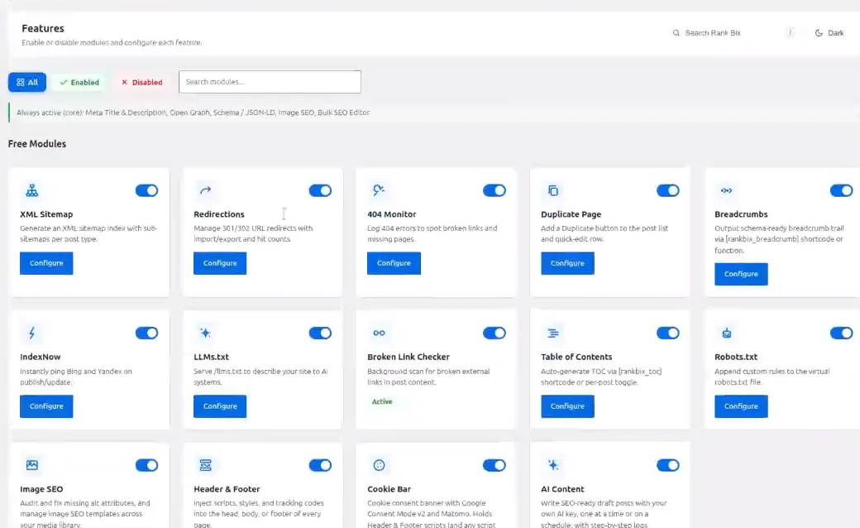The height and width of the screenshot is (528, 860).
Task: Toggle the Table of Contents module
Action: click(x=668, y=333)
